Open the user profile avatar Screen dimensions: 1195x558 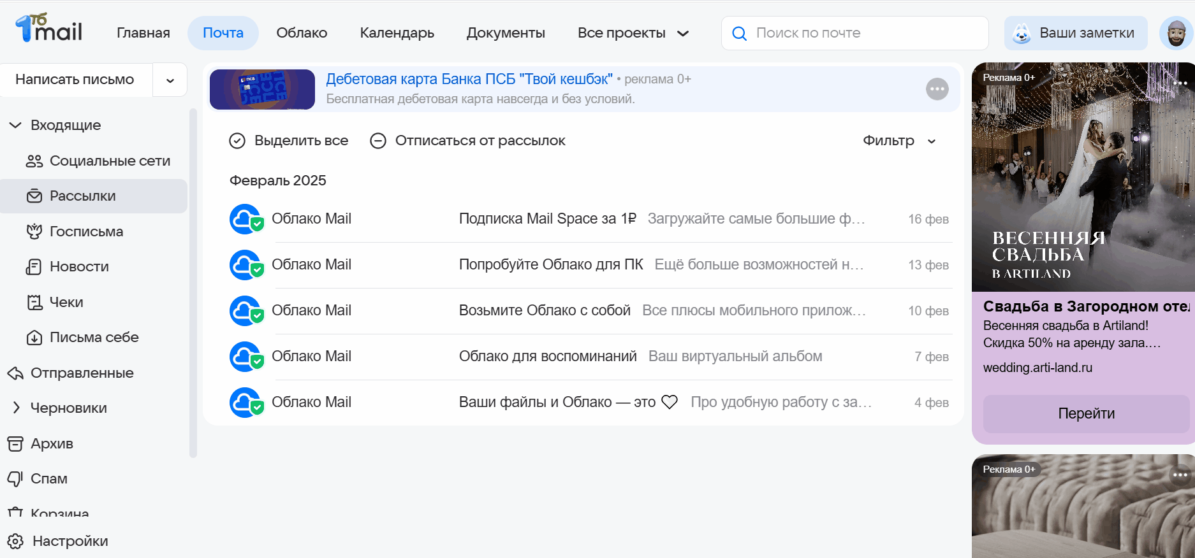pos(1176,33)
